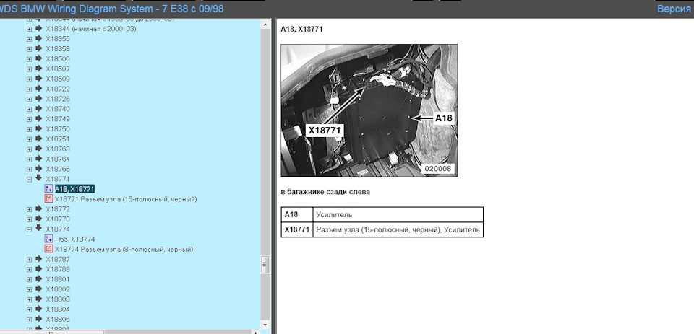694x334 pixels.
Task: Click the arrow icon next to X18509
Action: [x=39, y=79]
